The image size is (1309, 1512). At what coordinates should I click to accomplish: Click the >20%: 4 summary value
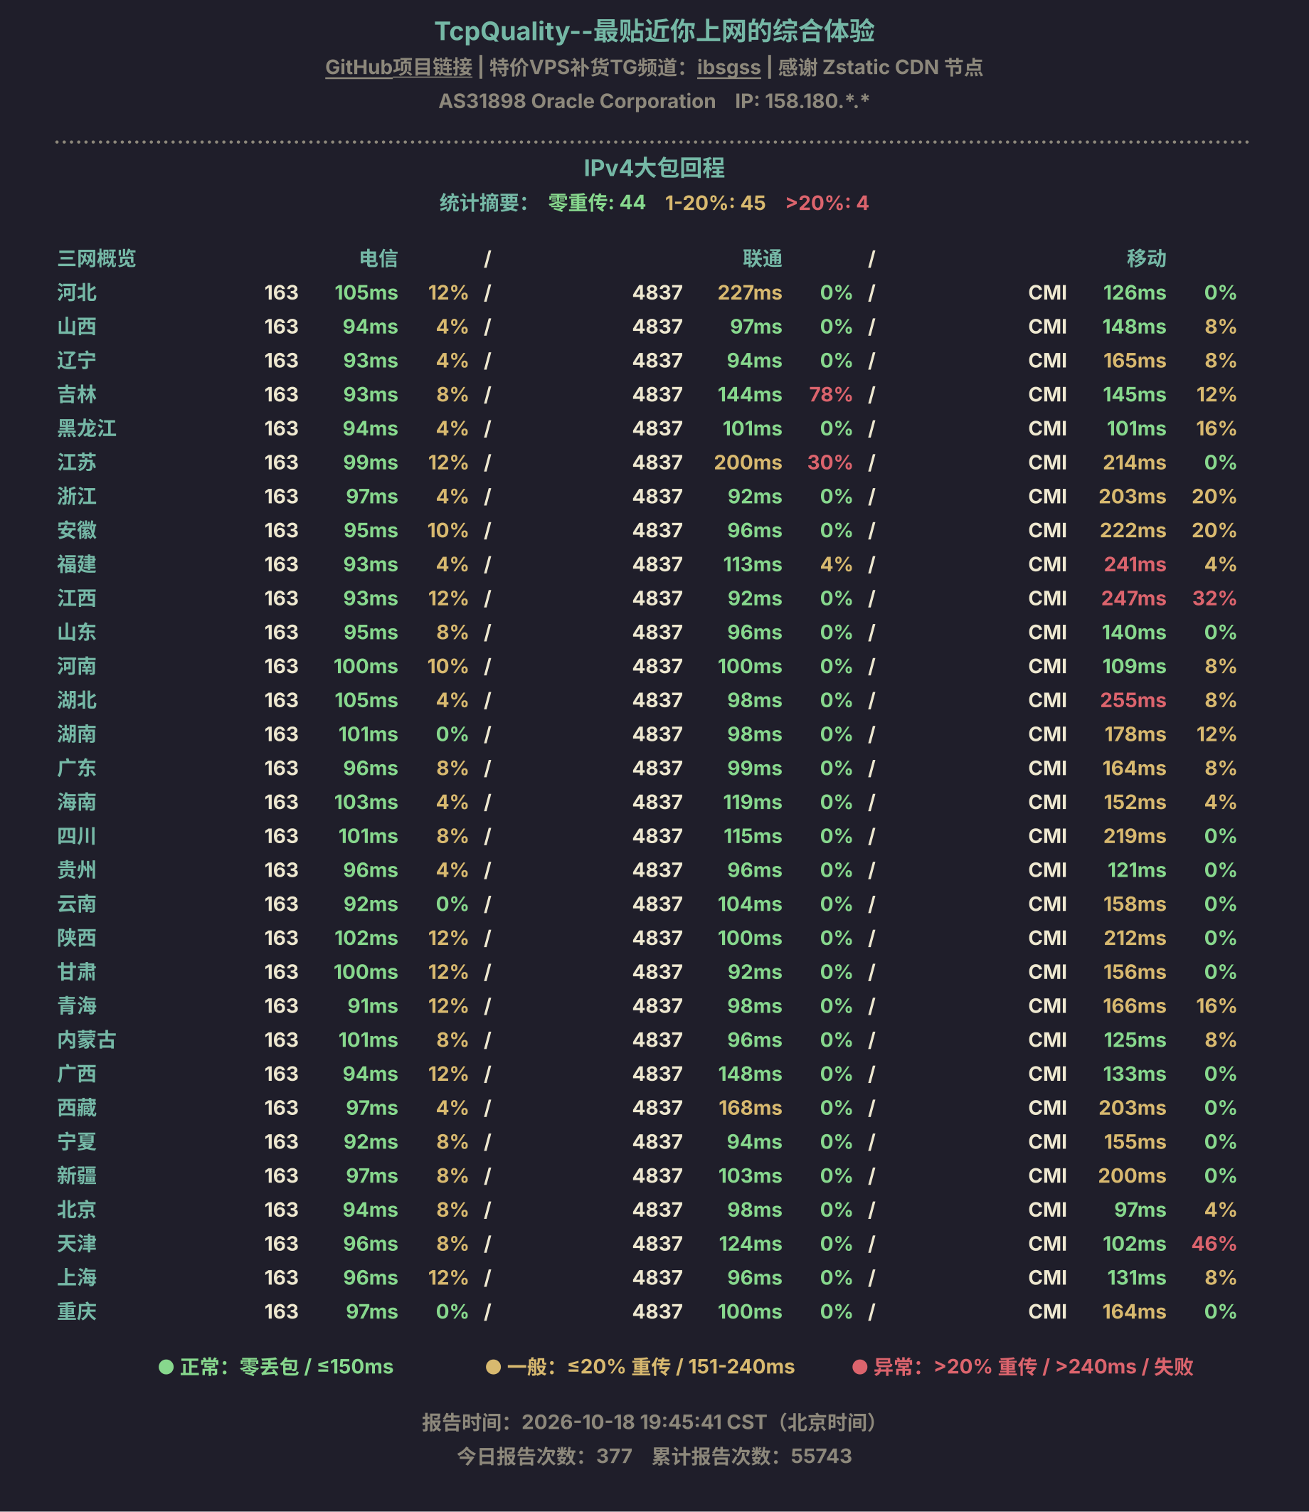point(827,203)
